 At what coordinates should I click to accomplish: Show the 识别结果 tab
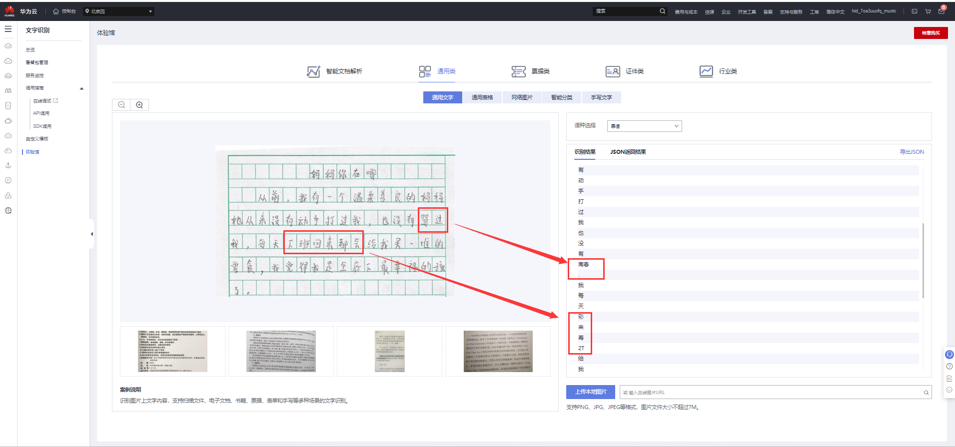585,152
